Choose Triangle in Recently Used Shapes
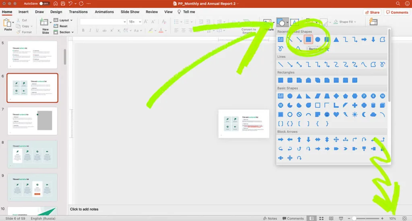The image size is (412, 221). coord(336,40)
